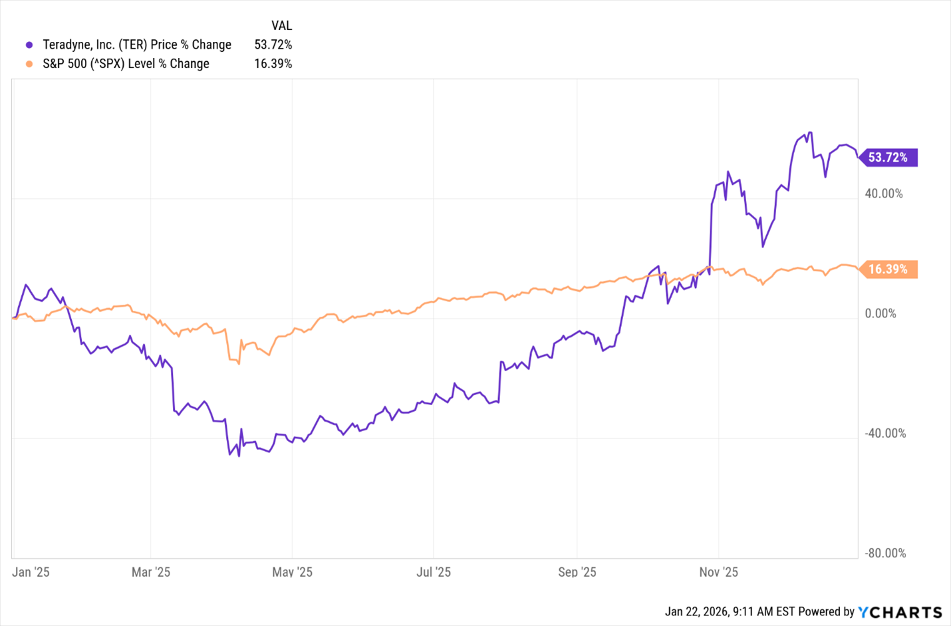Click the -40.00% y-axis label

(x=885, y=433)
